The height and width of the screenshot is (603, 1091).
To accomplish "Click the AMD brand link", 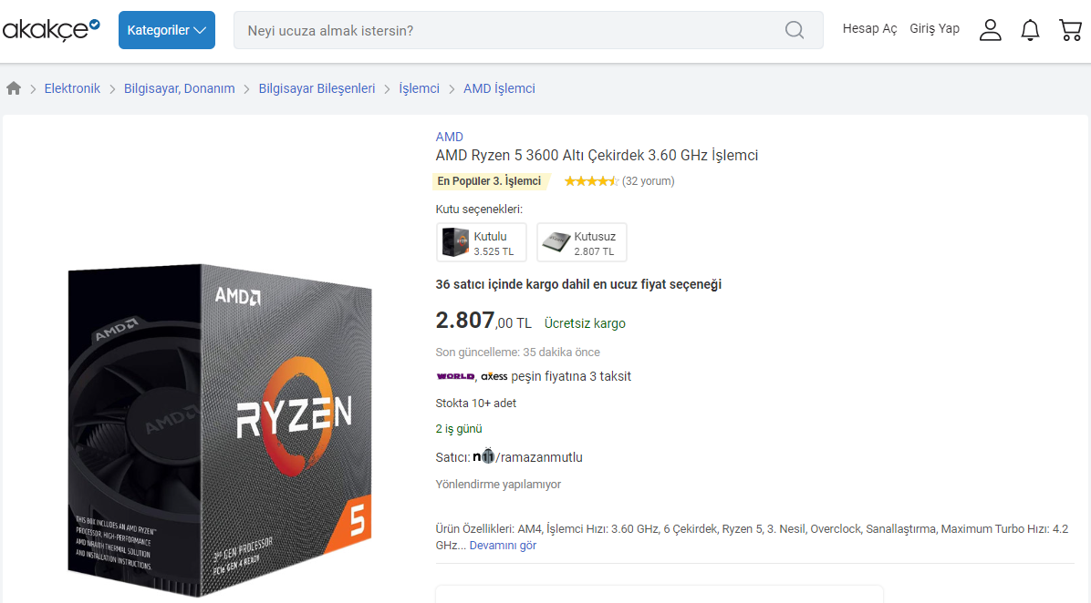I will point(450,137).
